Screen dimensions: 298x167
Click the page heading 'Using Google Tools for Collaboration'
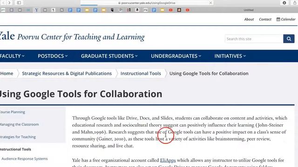[81, 94]
